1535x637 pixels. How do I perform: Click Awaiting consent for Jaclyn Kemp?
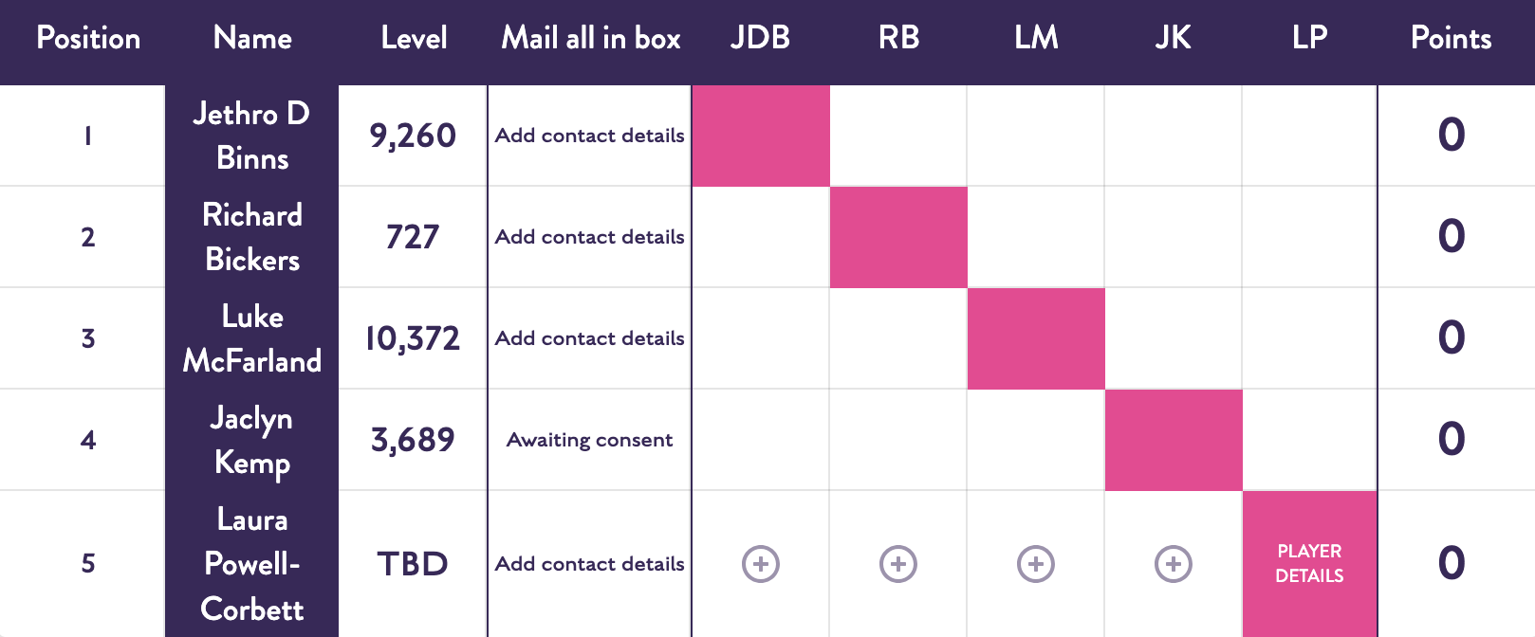tap(589, 440)
